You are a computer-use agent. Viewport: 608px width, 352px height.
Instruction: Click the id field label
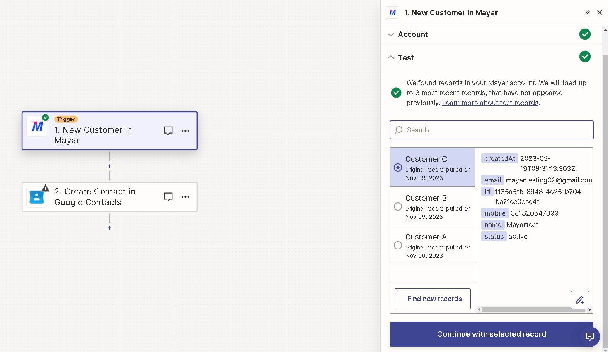[487, 192]
